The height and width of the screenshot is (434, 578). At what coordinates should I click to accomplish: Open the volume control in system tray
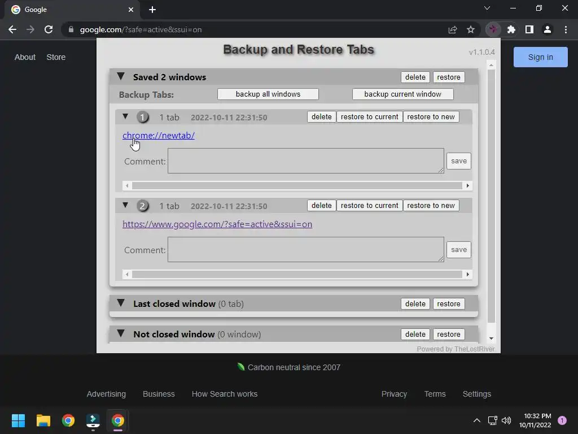click(506, 420)
